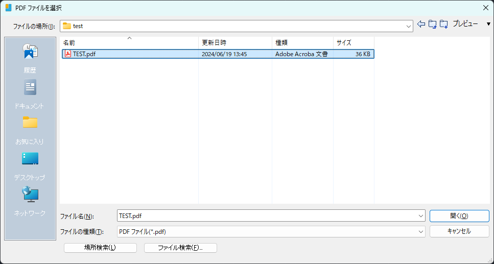Click the date 2024/06/19 13:45 cell
The width and height of the screenshot is (494, 264).
point(224,54)
